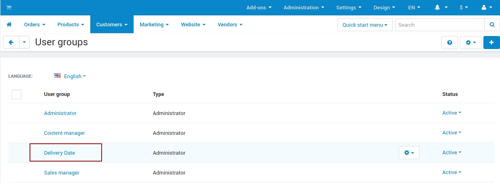Change Active status of Administrator group
The width and height of the screenshot is (500, 183).
tap(452, 113)
